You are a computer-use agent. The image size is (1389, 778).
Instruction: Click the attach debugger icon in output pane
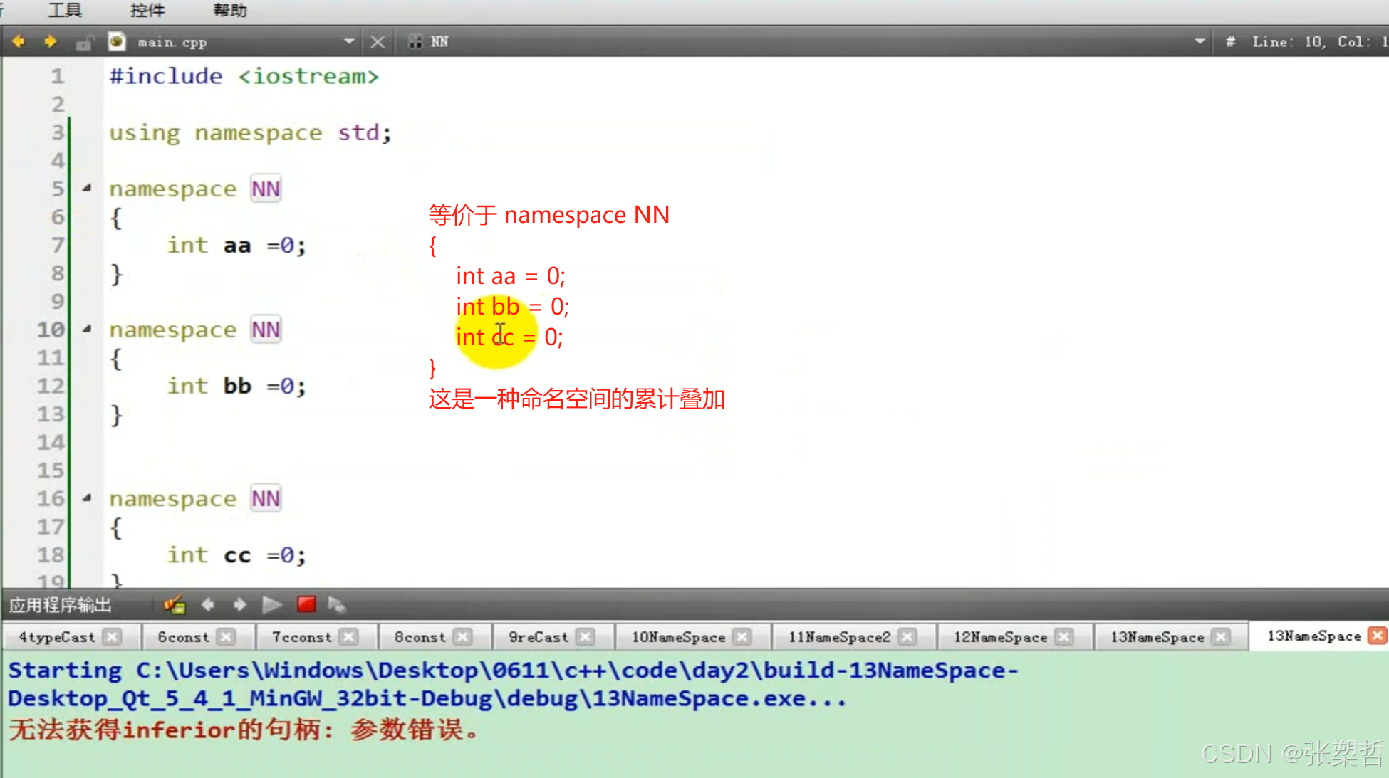tap(336, 605)
